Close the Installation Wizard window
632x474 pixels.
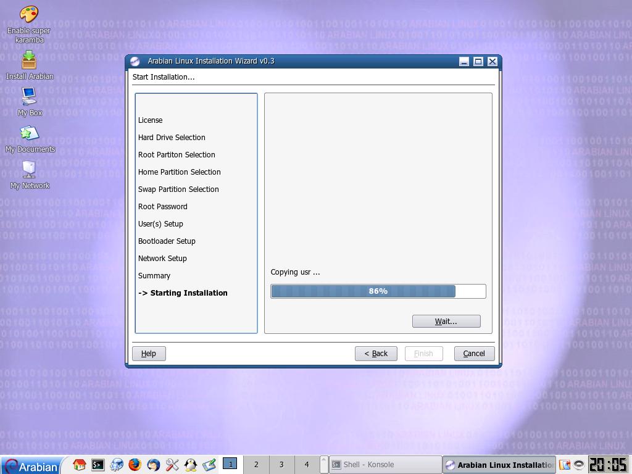(492, 62)
